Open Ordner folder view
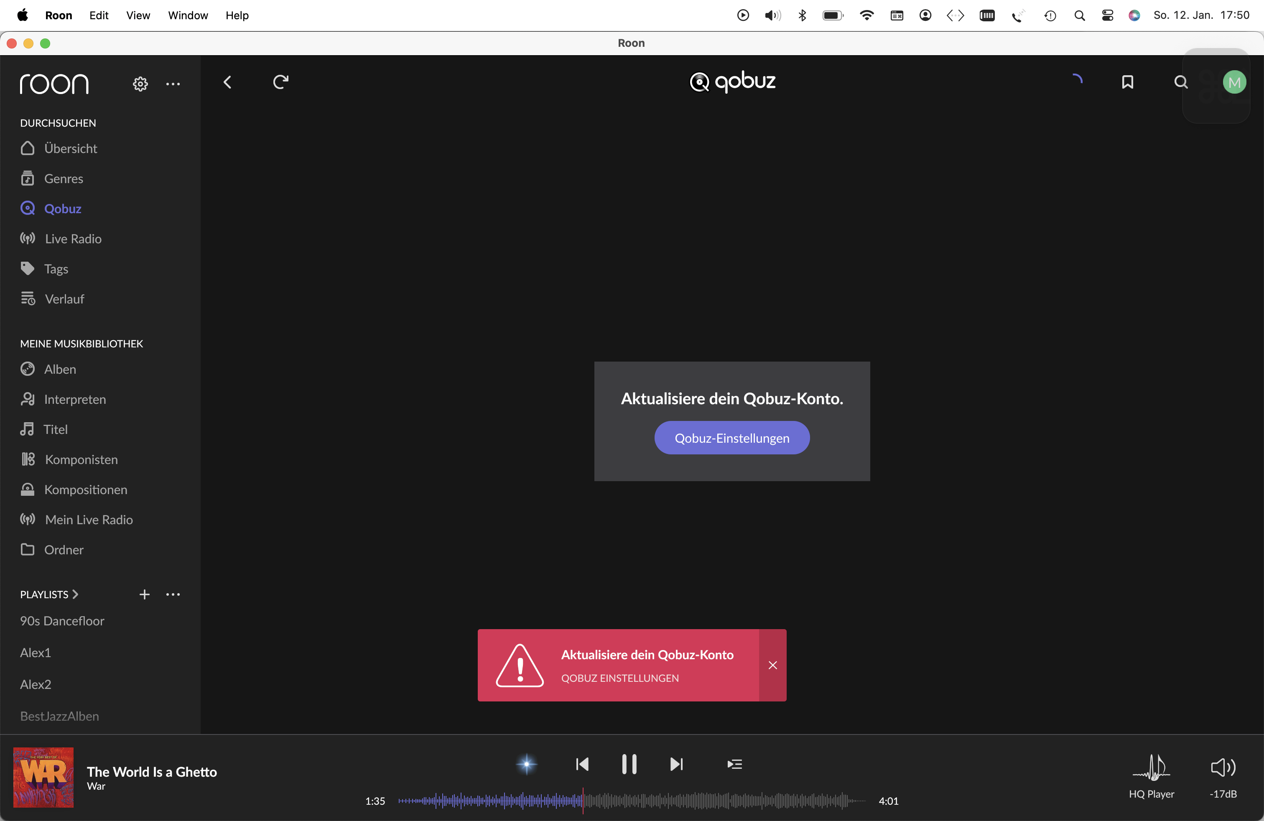 pyautogui.click(x=51, y=550)
